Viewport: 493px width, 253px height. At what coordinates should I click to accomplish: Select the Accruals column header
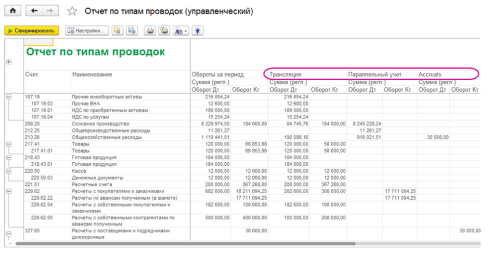coord(430,74)
